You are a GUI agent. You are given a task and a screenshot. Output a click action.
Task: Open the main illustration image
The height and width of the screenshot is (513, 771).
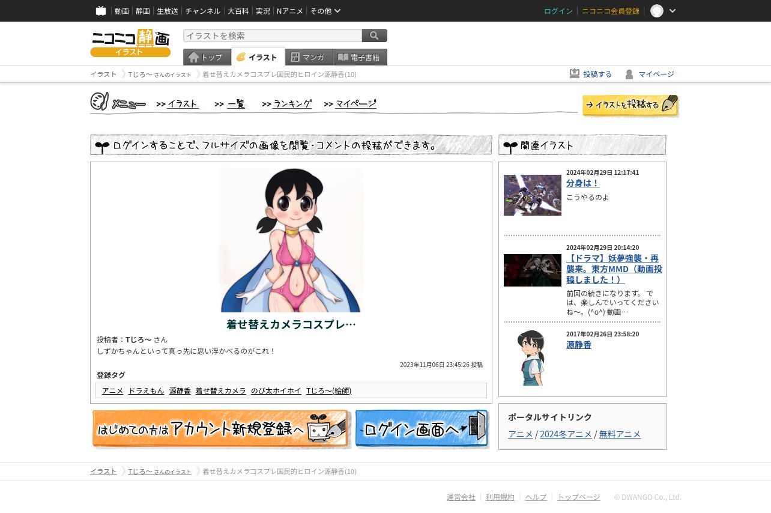click(291, 240)
